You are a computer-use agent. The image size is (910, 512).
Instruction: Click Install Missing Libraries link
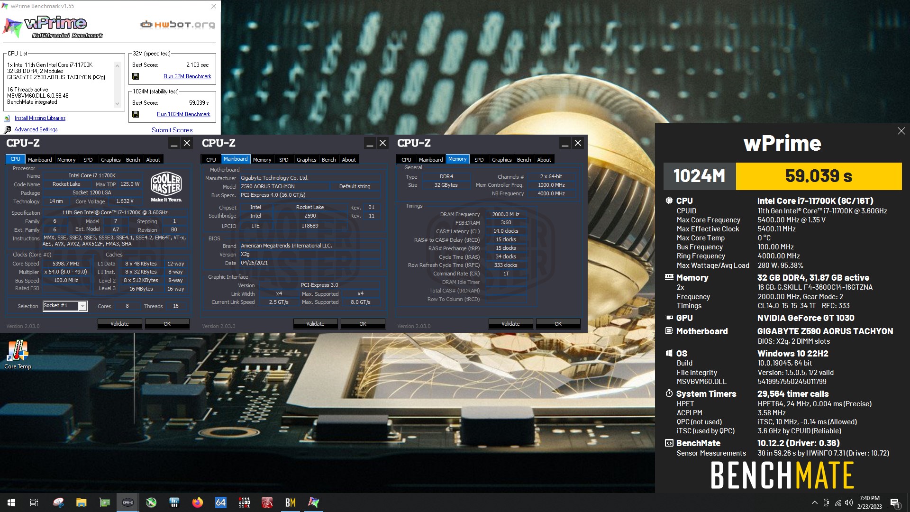pyautogui.click(x=40, y=118)
